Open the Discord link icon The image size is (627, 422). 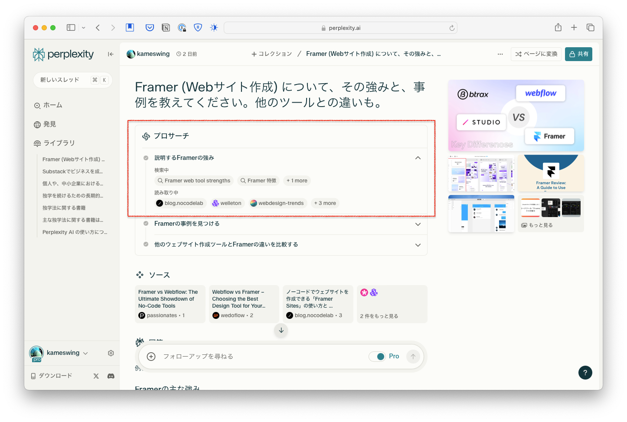pos(111,376)
